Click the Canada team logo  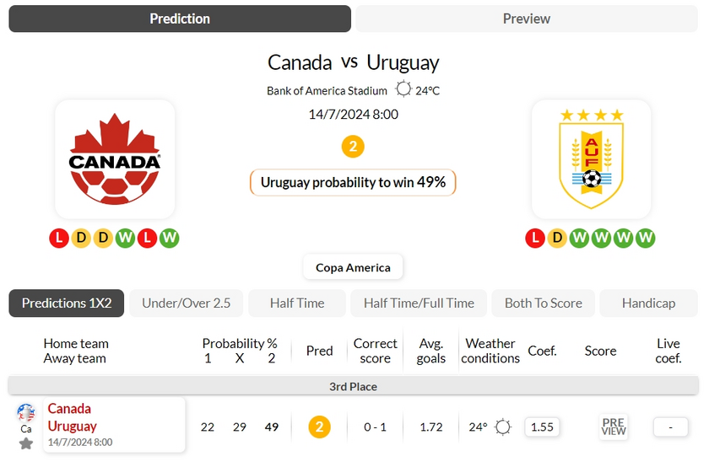pos(115,159)
